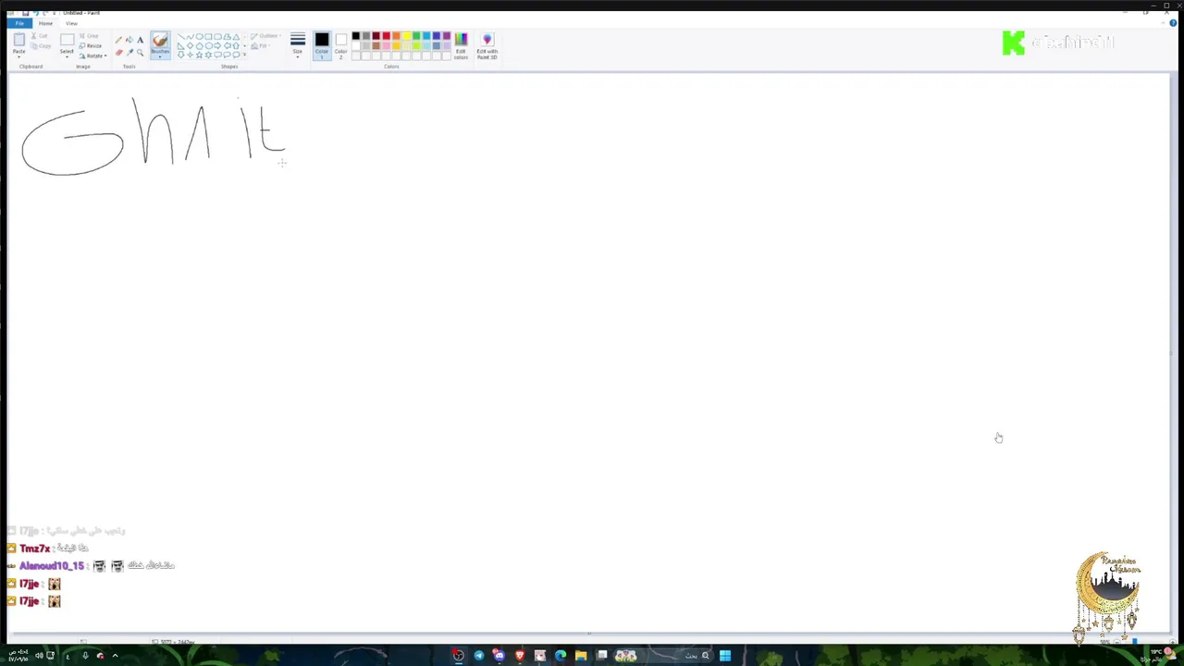Open the Select dropdown arrow
This screenshot has height=666, width=1184.
coord(67,56)
